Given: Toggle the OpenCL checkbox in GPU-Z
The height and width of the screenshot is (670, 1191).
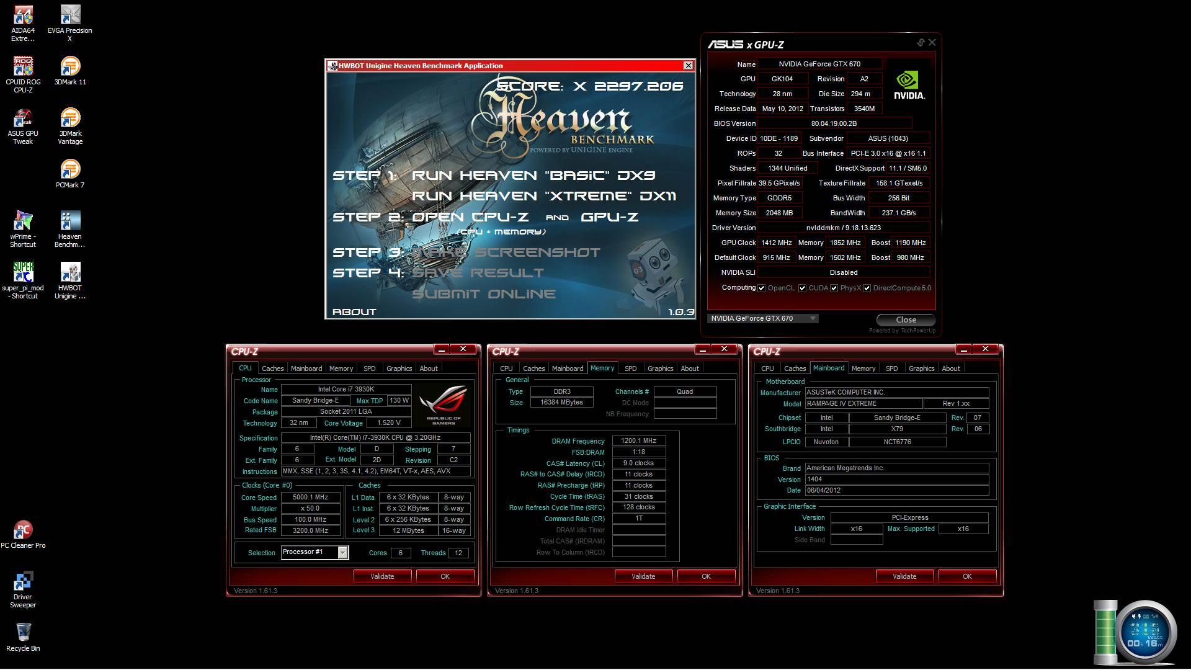Looking at the screenshot, I should pyautogui.click(x=761, y=288).
